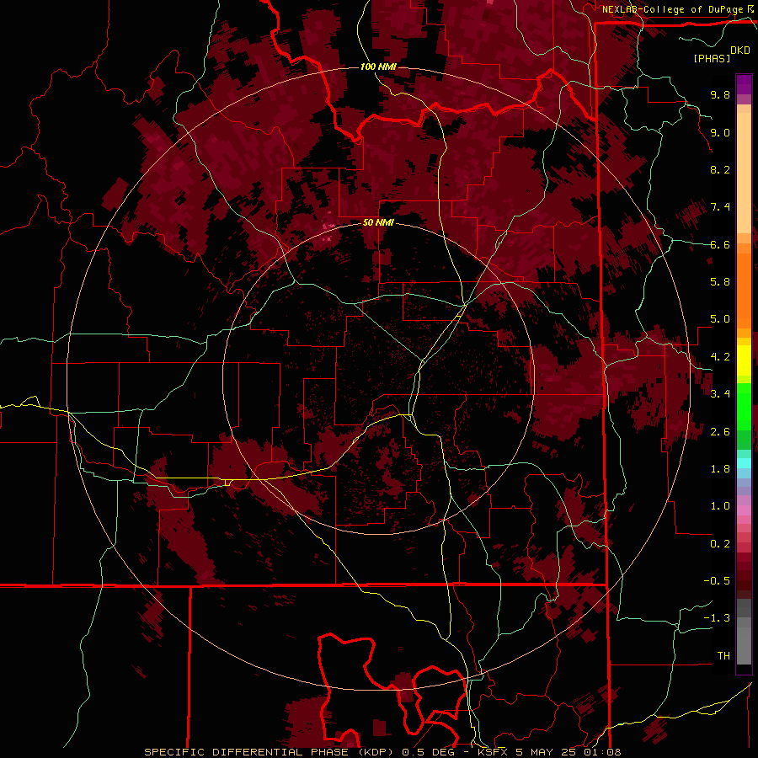Click the 8.2 scale value

click(x=720, y=169)
